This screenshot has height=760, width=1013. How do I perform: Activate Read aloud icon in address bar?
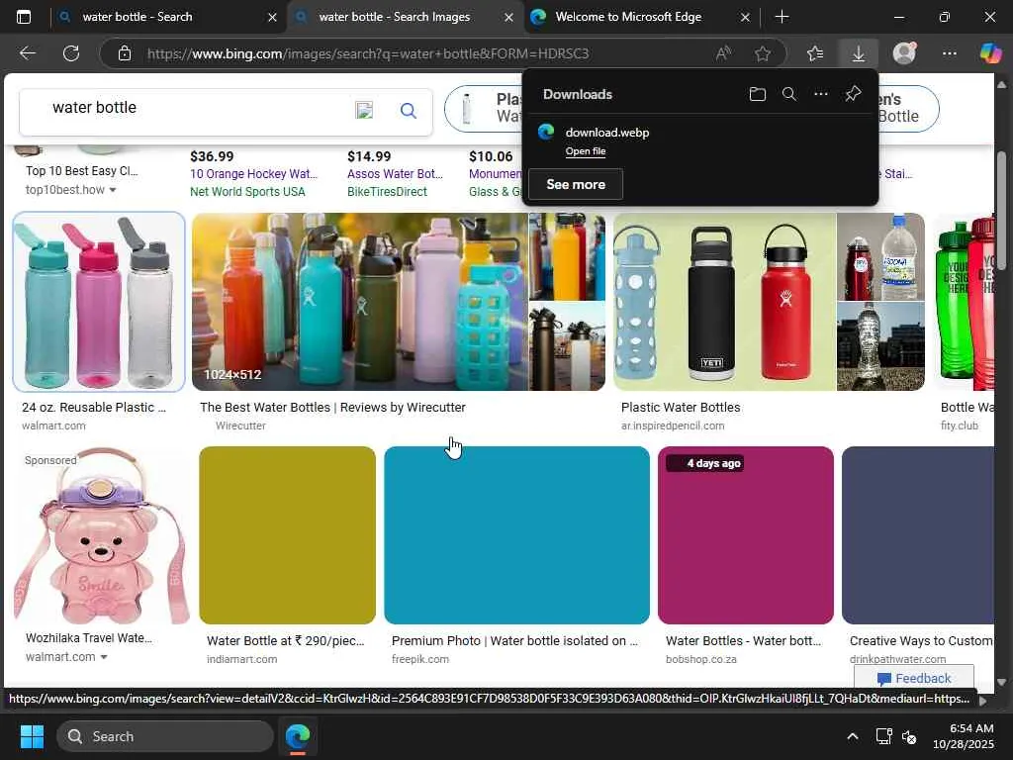coord(723,53)
